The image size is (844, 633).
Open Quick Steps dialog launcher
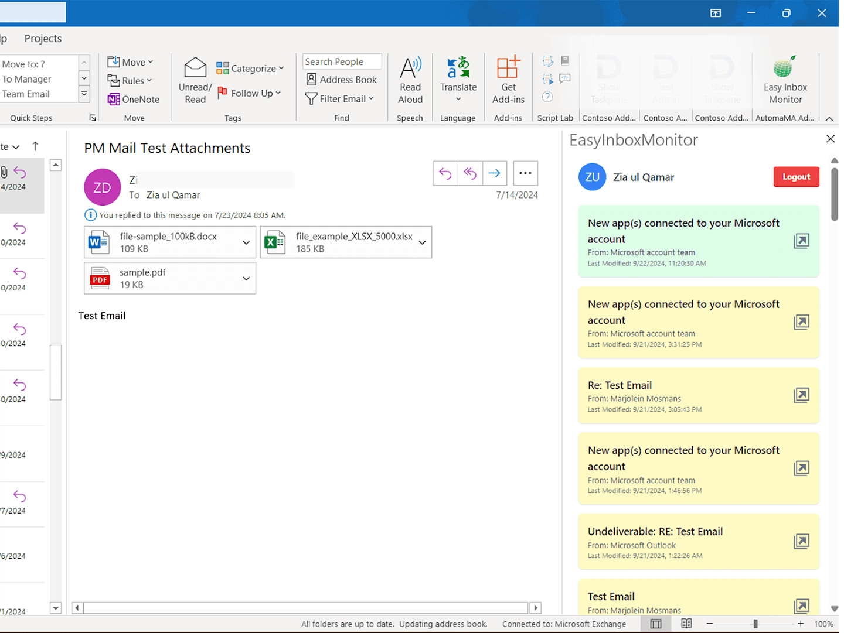click(93, 118)
